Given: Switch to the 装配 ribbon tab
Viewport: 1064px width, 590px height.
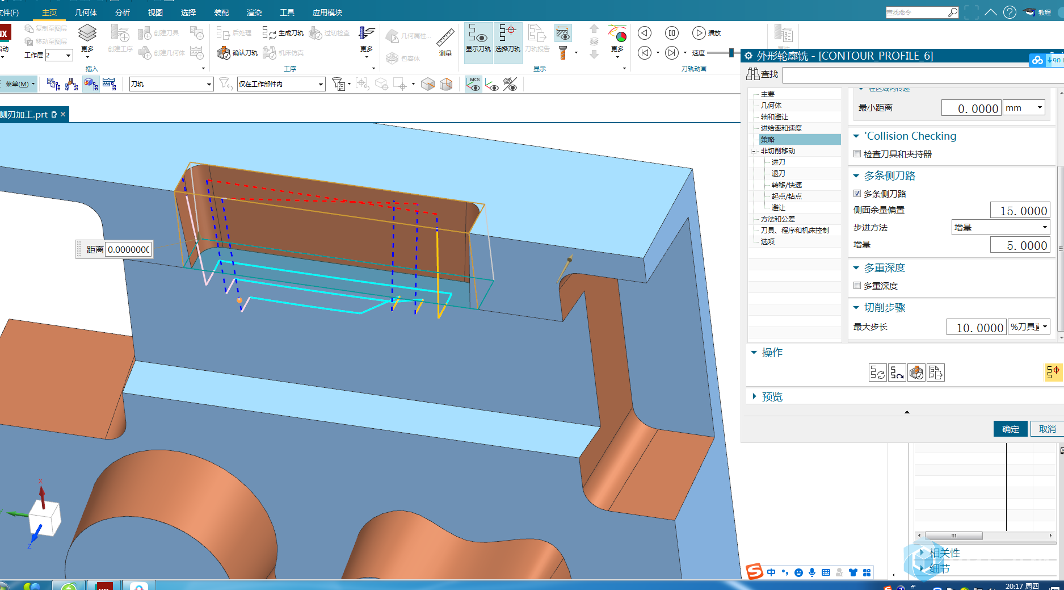Looking at the screenshot, I should coord(221,12).
